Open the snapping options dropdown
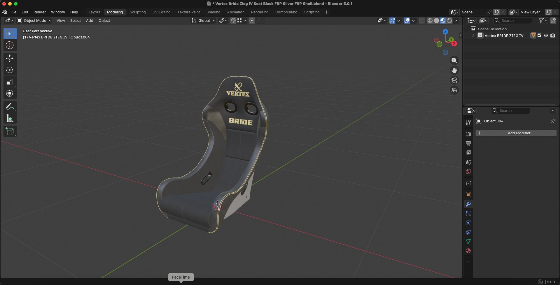Screen dimensions: 560x285 (x=242, y=20)
